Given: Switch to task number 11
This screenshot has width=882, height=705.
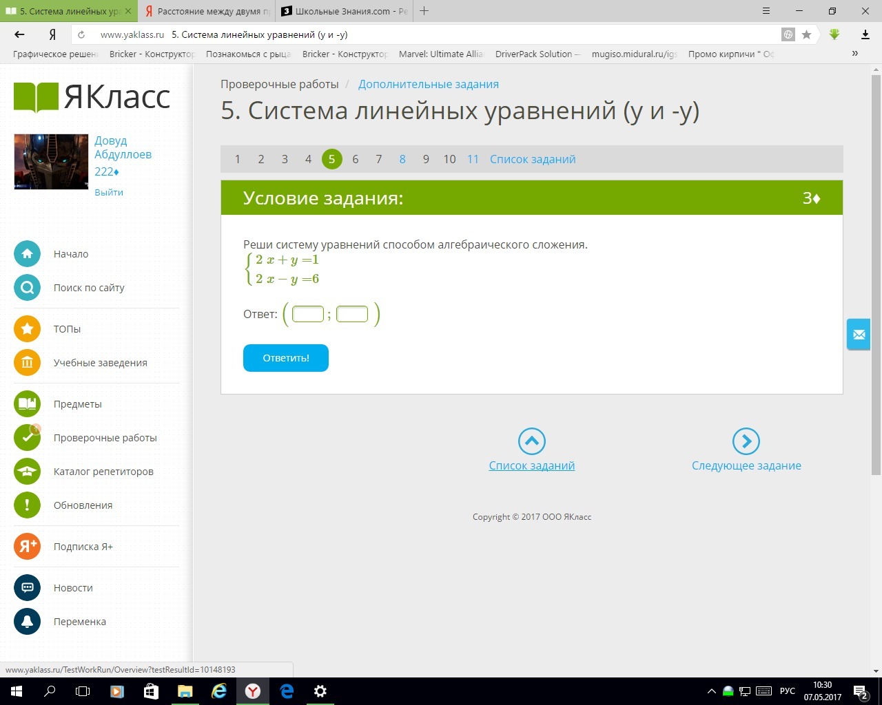Looking at the screenshot, I should coord(473,160).
